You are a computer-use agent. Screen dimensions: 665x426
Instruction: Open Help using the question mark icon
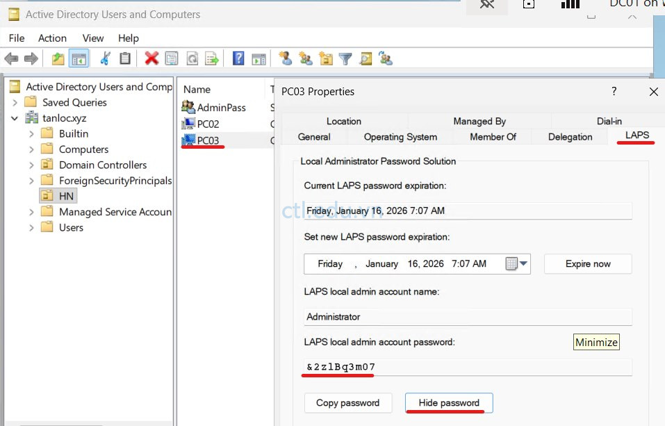[238, 58]
